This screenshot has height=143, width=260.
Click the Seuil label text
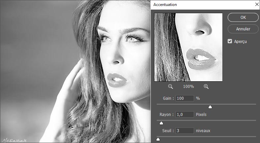[x=167, y=131]
